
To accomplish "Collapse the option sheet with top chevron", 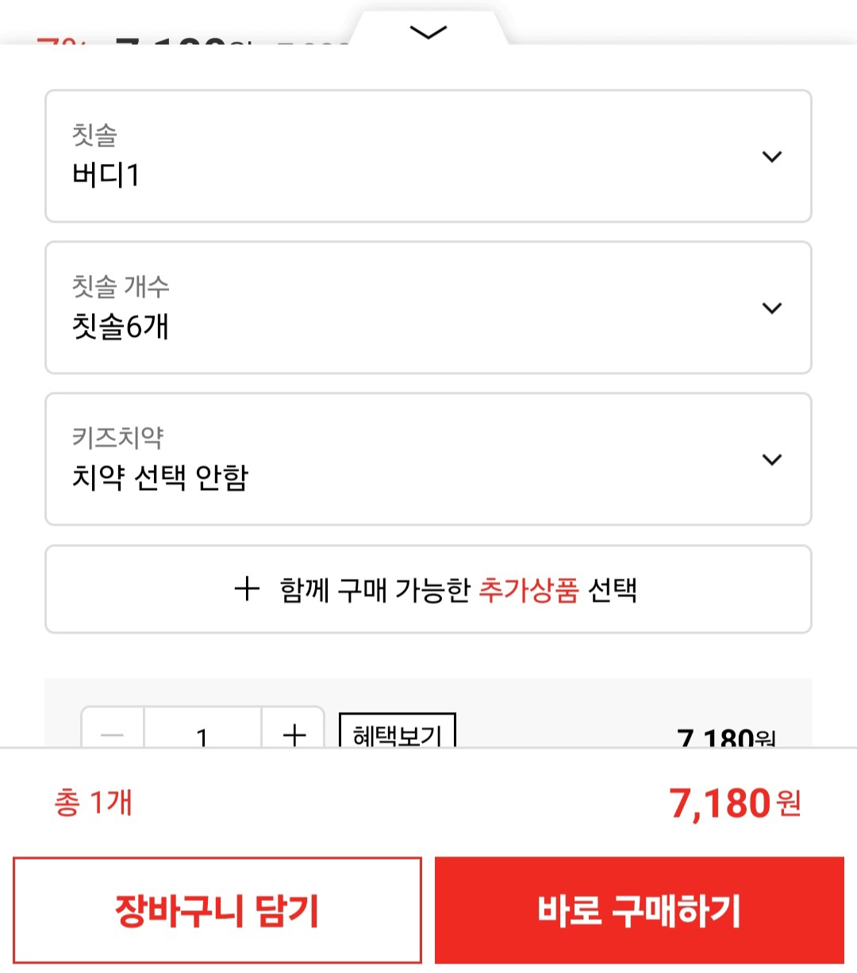I will [x=428, y=33].
